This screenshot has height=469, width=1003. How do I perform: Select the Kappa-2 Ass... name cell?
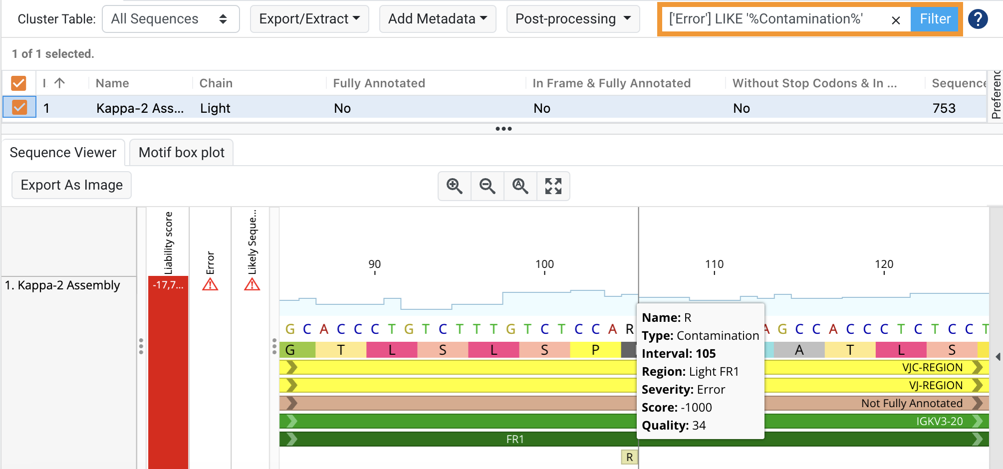[x=140, y=108]
